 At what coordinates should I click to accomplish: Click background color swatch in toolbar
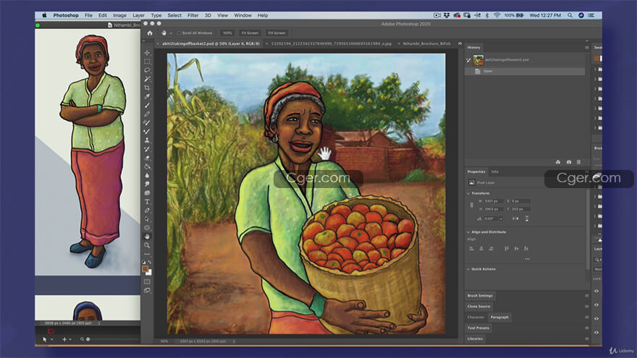150,273
